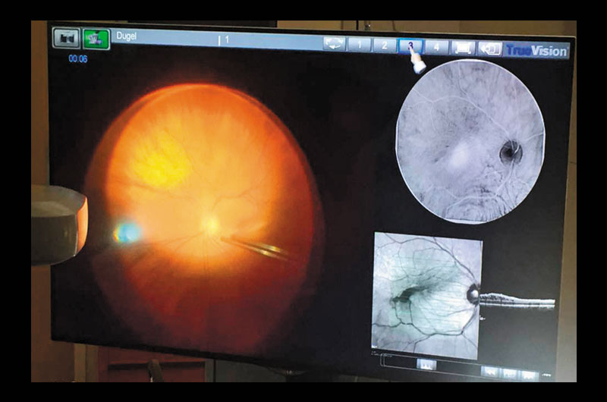Click the green icon beside the camera icon
This screenshot has height=402, width=607.
96,39
